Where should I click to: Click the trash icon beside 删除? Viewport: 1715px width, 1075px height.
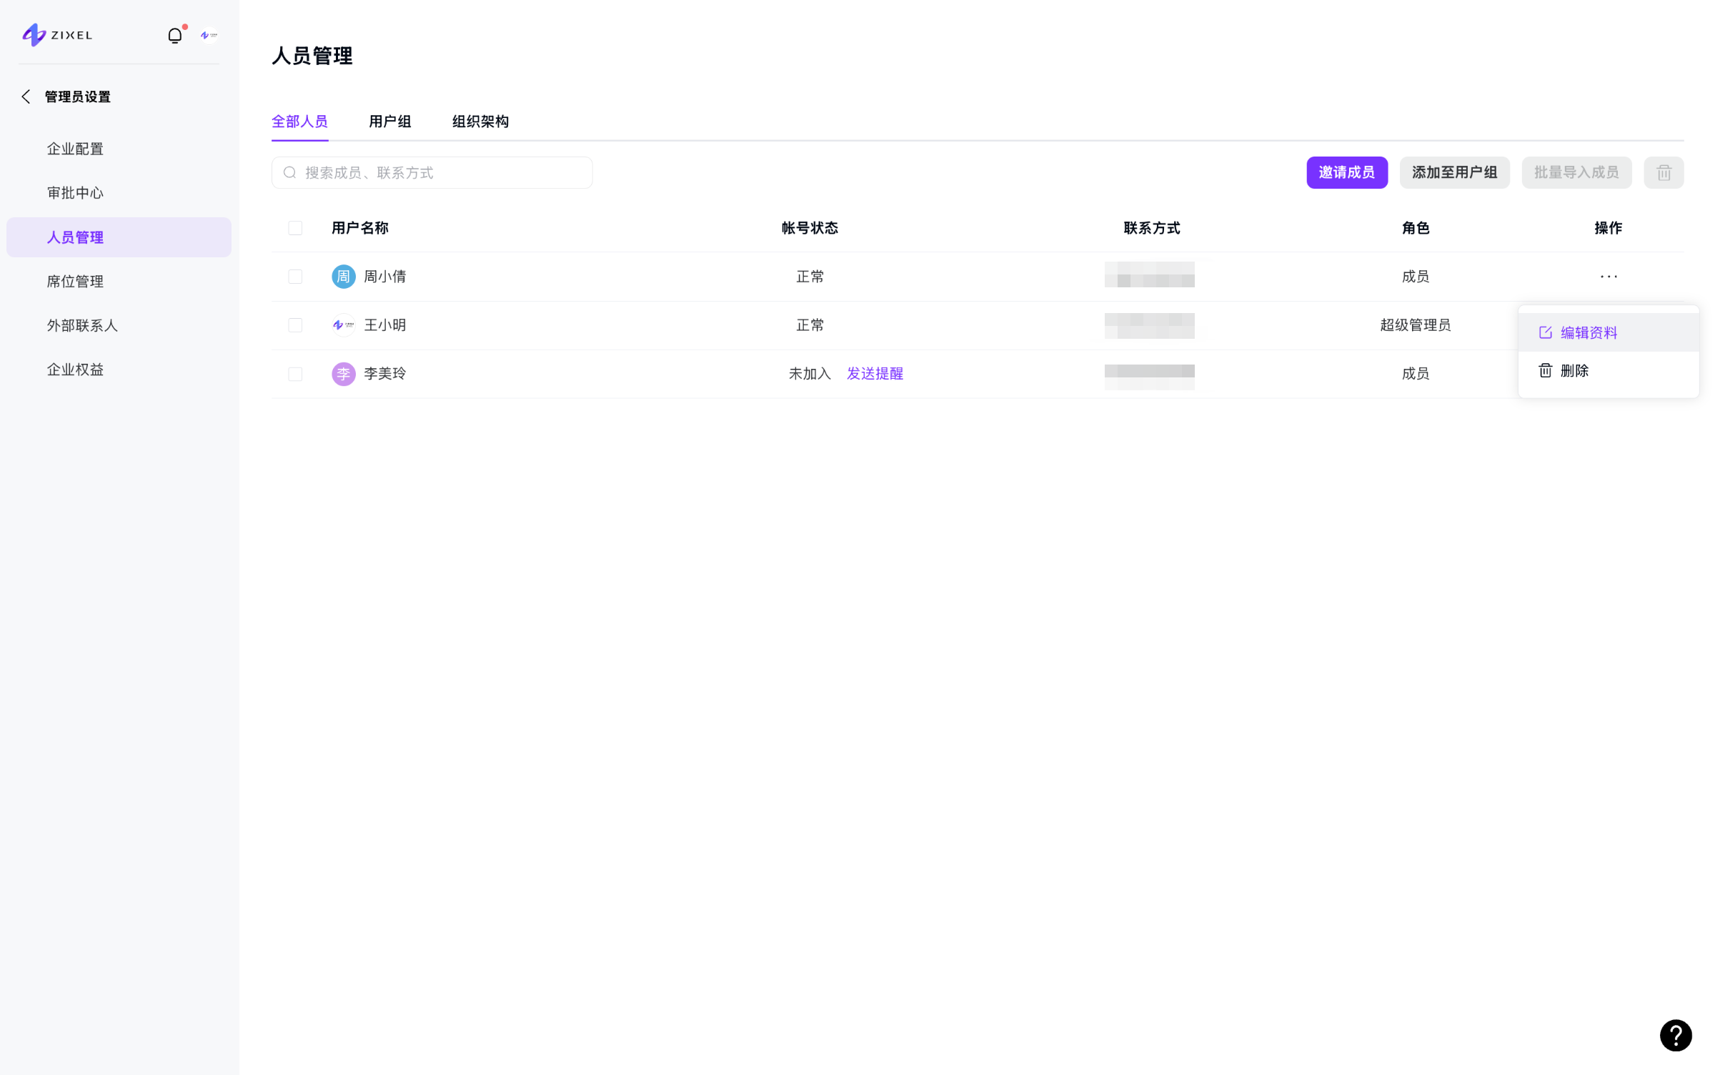1546,370
